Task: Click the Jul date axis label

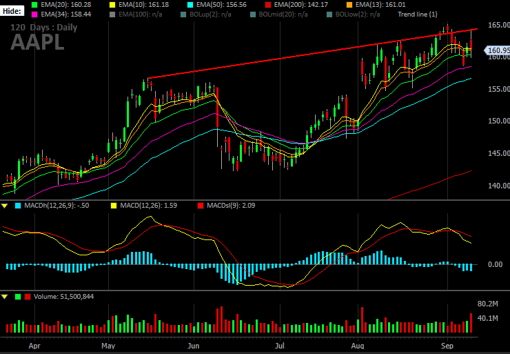Action: coord(280,346)
